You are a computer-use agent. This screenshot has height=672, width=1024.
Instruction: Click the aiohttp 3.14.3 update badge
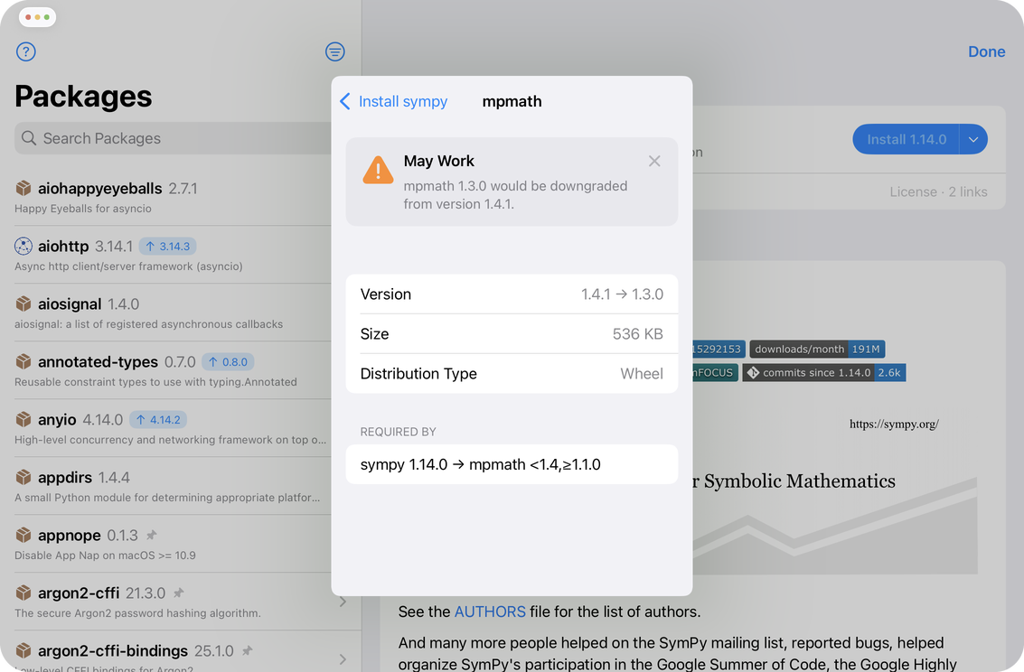pyautogui.click(x=168, y=247)
